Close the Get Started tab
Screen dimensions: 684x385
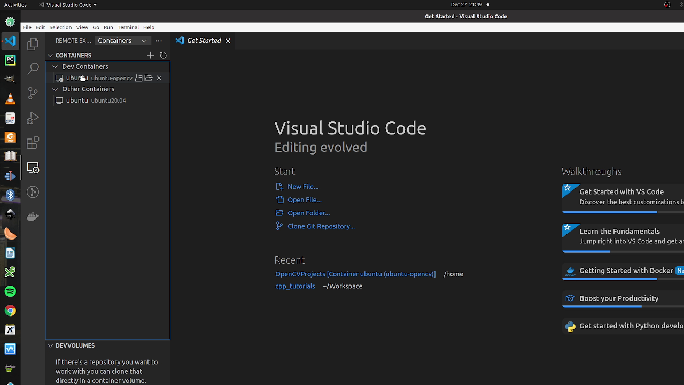228,41
